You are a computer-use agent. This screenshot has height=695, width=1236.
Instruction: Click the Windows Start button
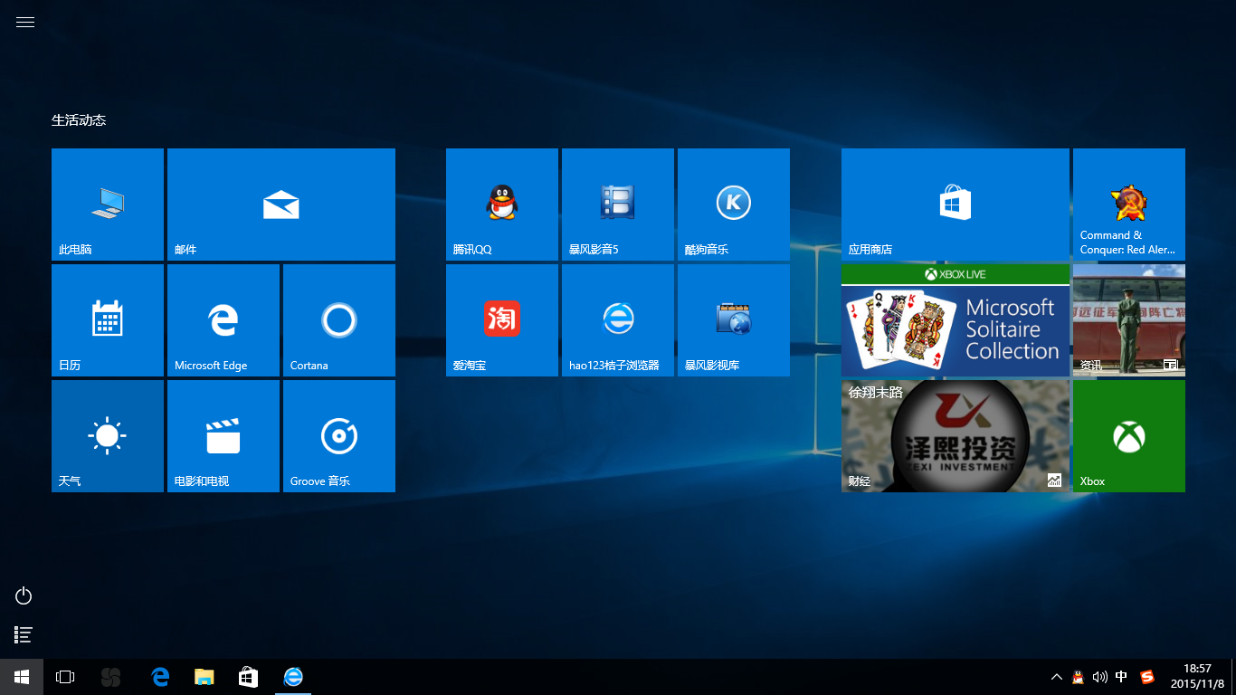(x=22, y=677)
